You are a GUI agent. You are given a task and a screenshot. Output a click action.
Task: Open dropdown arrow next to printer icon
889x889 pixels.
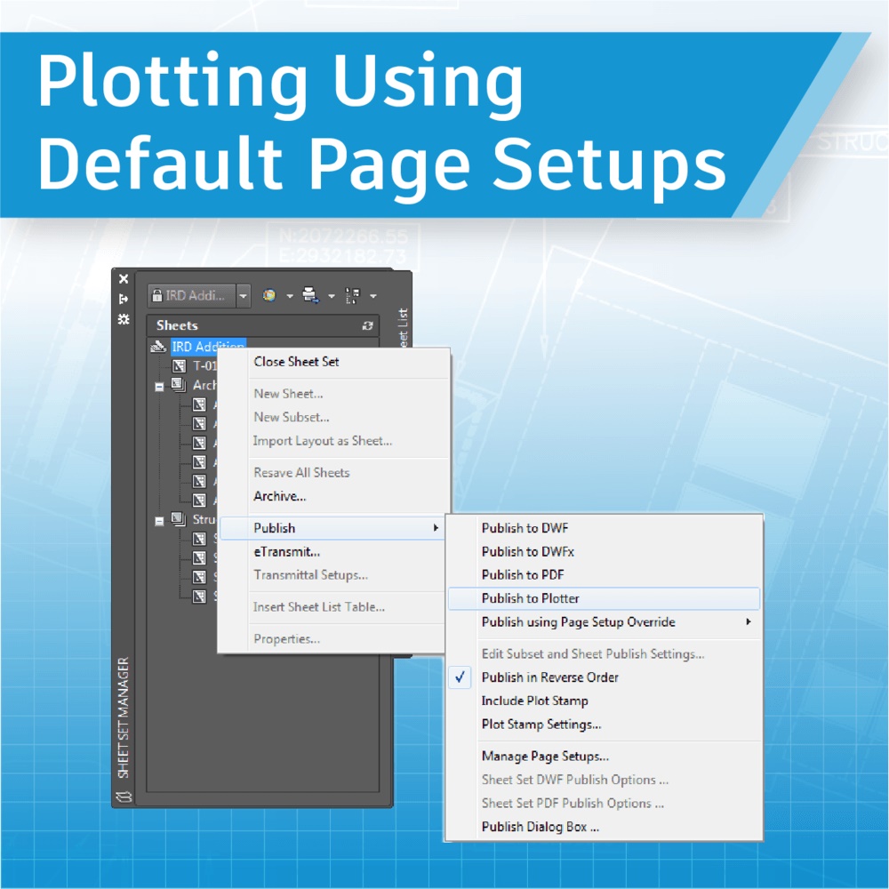332,296
